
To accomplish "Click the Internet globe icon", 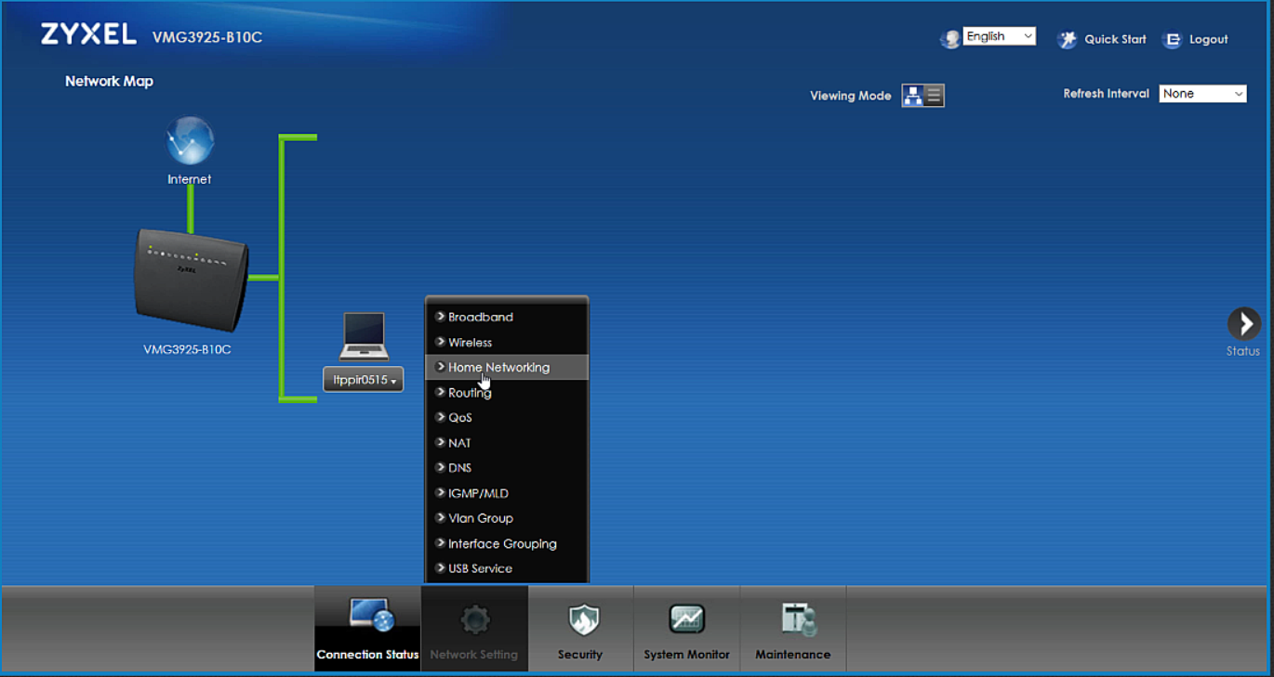I will 190,140.
